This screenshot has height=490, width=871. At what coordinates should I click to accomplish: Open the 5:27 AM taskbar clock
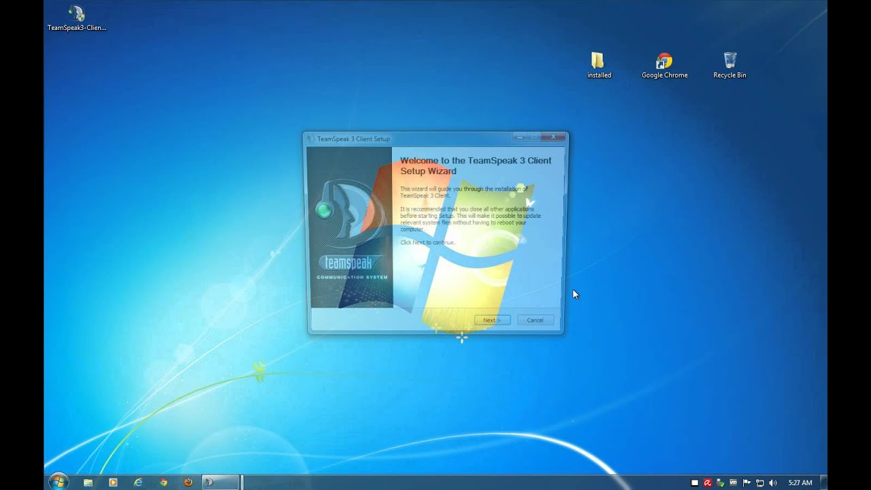pyautogui.click(x=800, y=483)
